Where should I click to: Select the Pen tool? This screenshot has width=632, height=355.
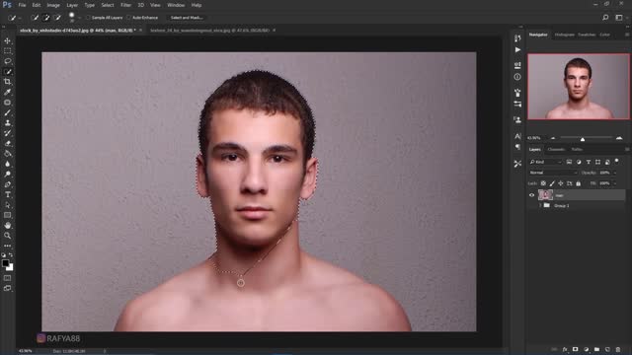[x=7, y=184]
